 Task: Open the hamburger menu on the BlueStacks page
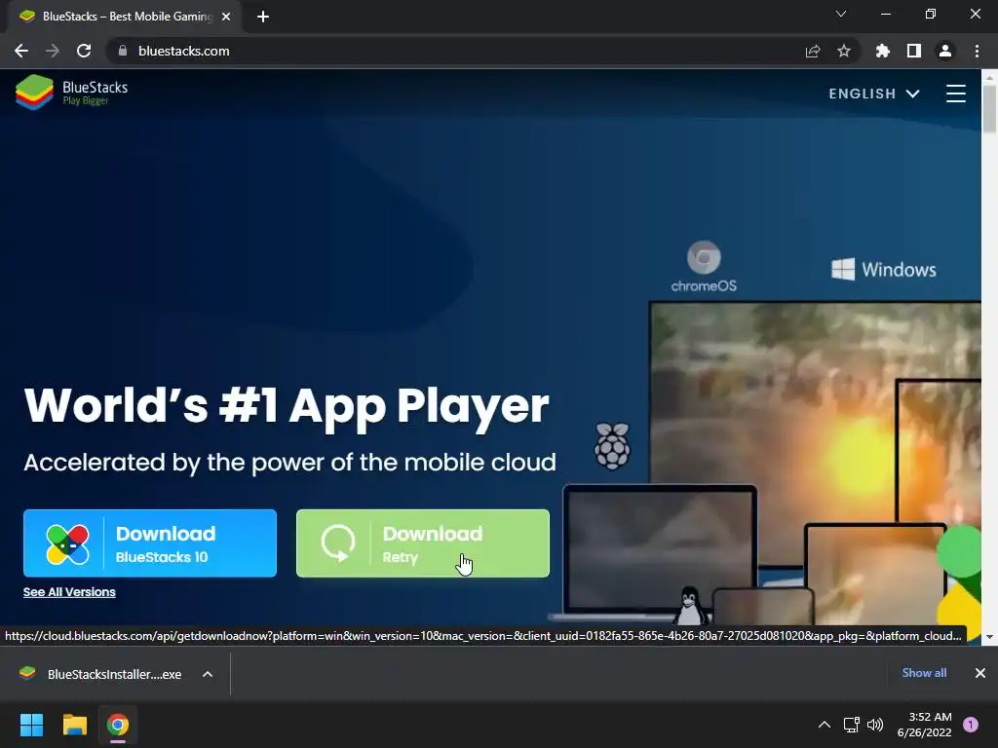click(x=955, y=93)
